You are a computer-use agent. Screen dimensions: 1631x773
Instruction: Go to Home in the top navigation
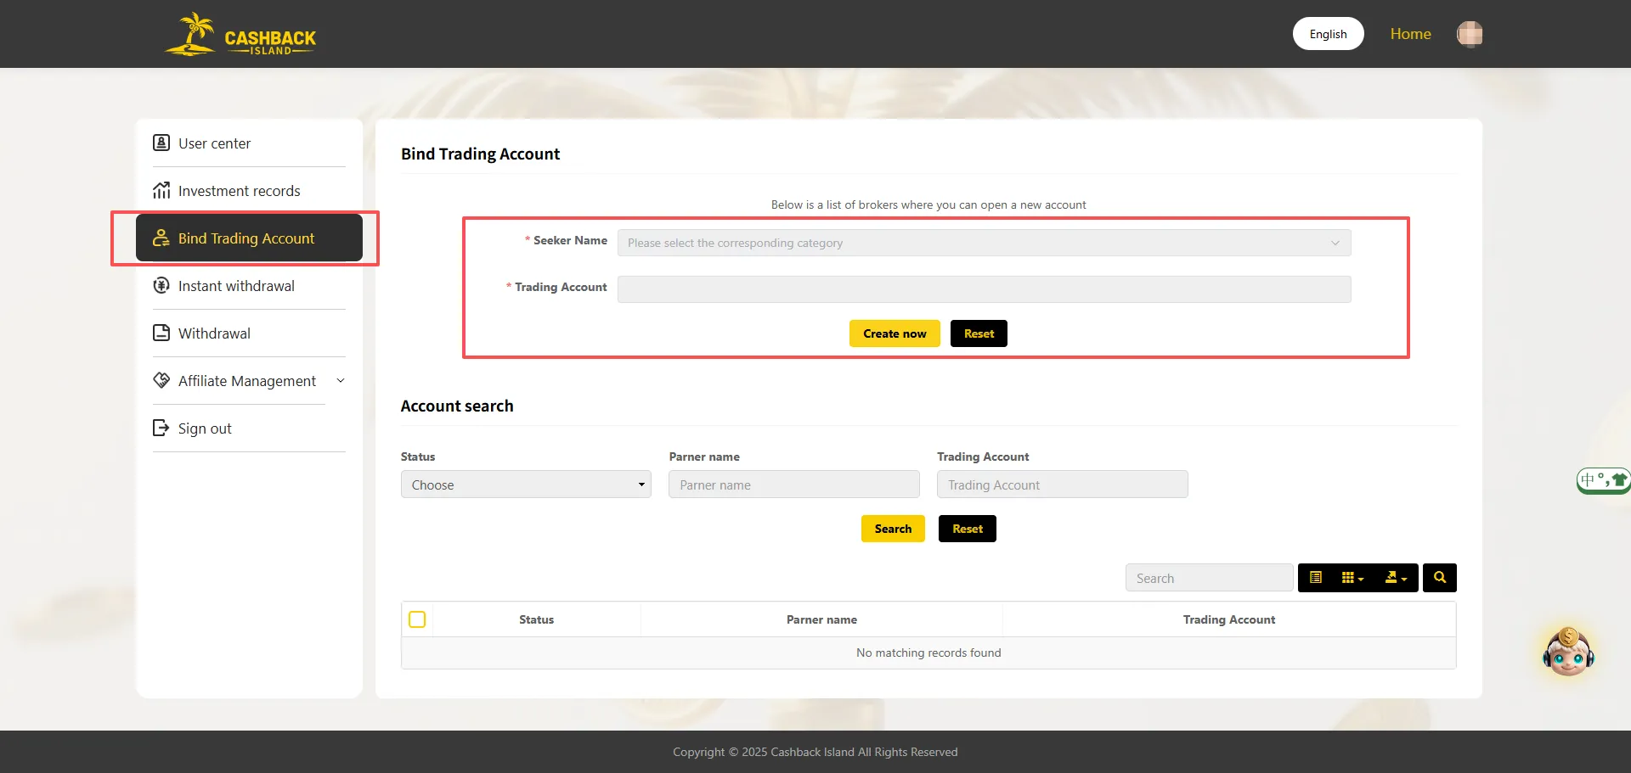pyautogui.click(x=1410, y=33)
